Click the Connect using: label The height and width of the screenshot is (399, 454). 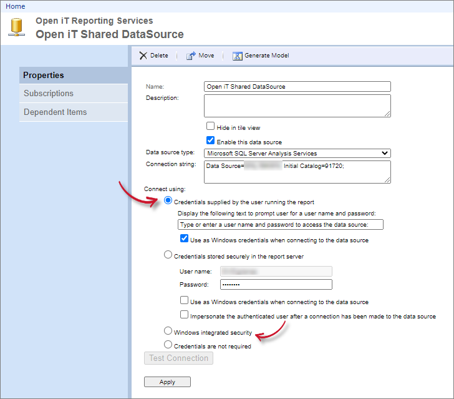coord(165,189)
